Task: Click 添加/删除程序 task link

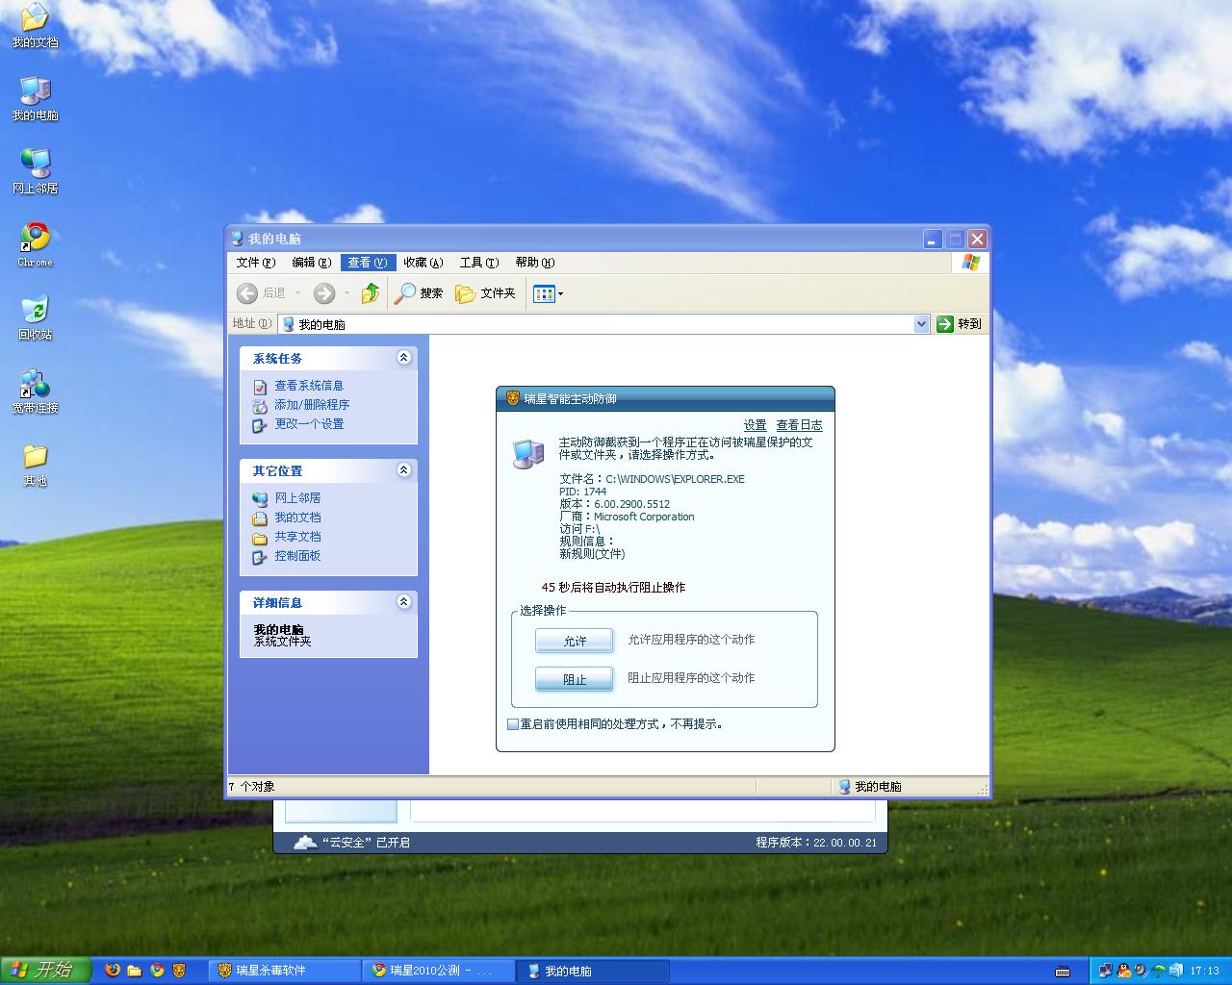Action: coord(312,405)
